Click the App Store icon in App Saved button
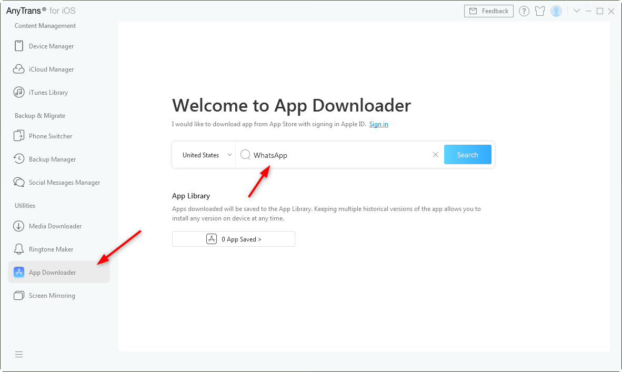Image resolution: width=622 pixels, height=372 pixels. point(212,239)
